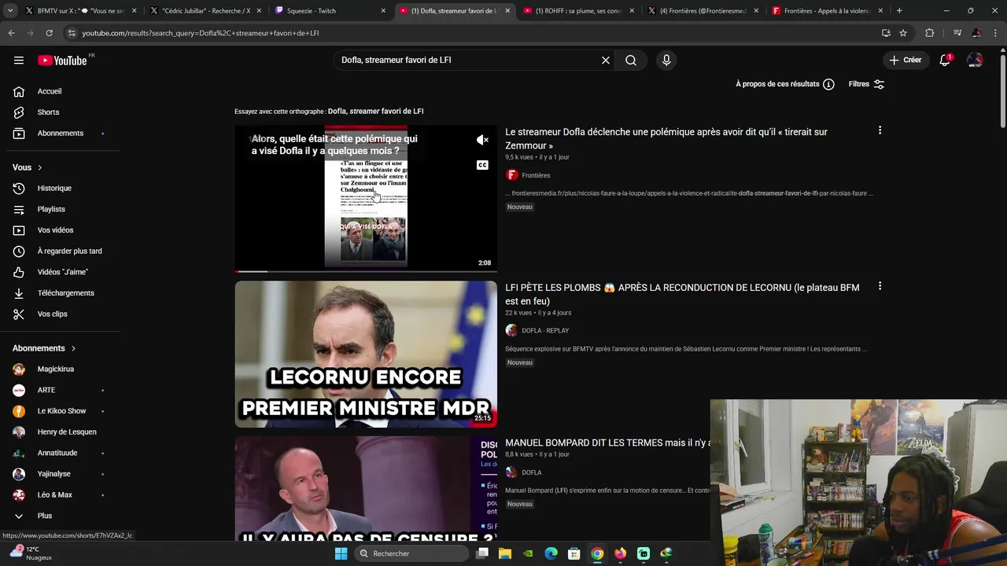1007x566 pixels.
Task: Click the taskbar Rechercher search box
Action: coord(410,553)
